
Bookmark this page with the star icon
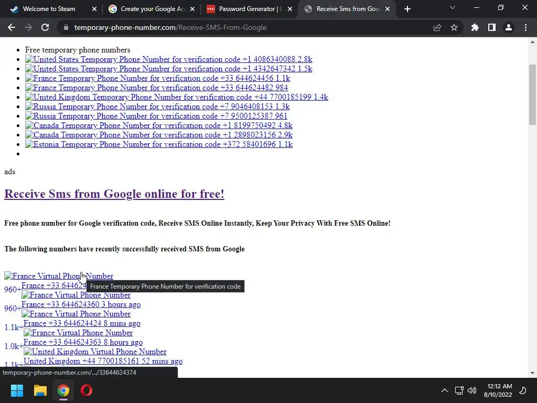tap(454, 27)
